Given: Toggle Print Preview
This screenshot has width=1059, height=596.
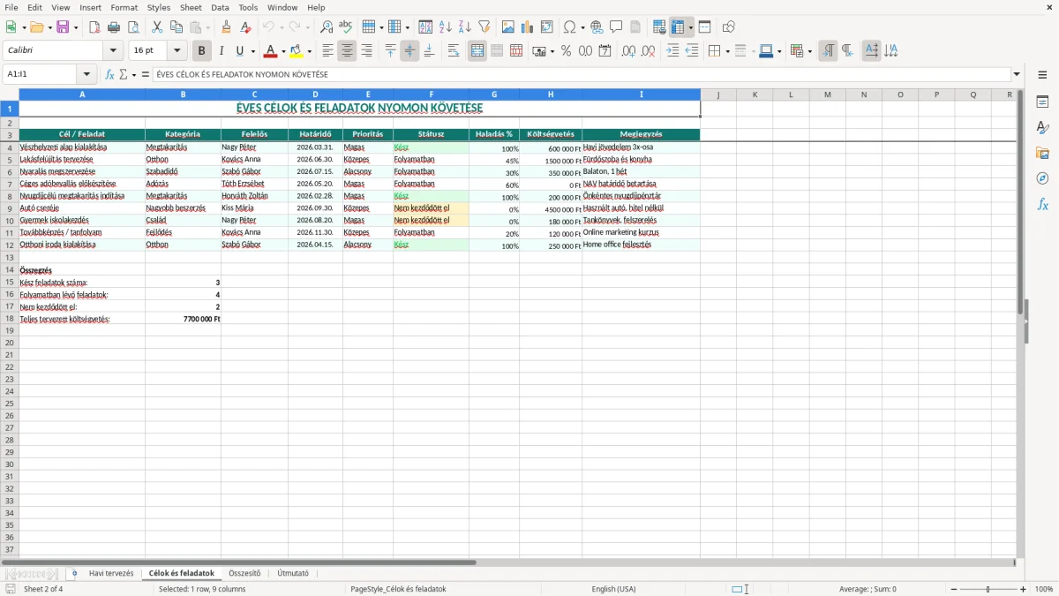Looking at the screenshot, I should coord(133,27).
